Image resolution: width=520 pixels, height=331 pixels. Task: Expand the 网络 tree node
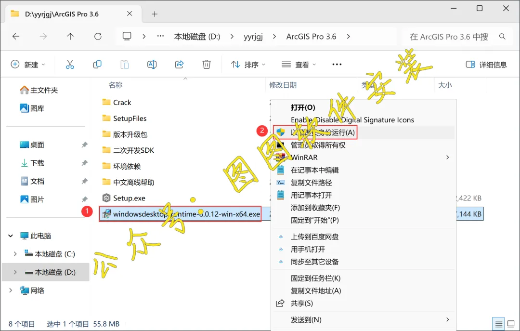coord(11,291)
